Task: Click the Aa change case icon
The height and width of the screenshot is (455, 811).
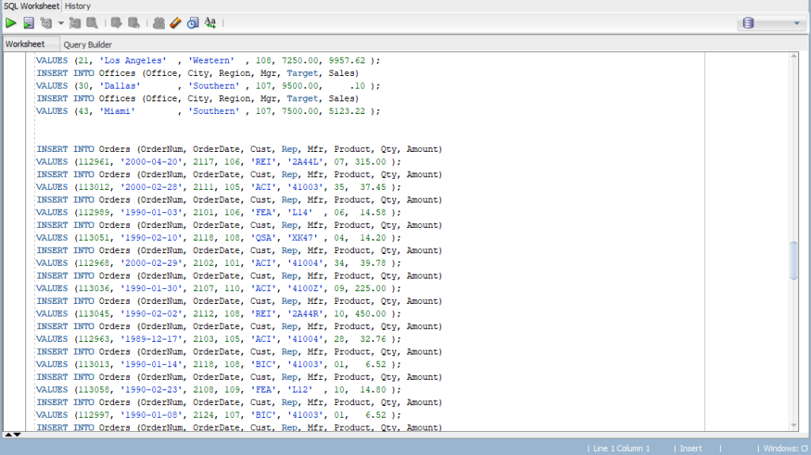Action: click(x=210, y=23)
